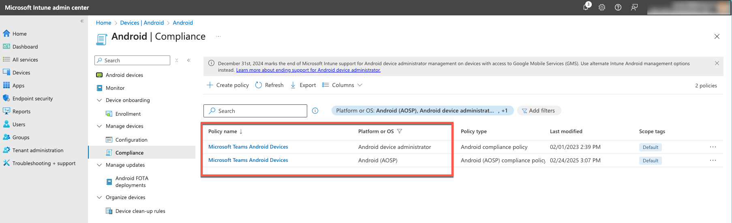The image size is (732, 223).
Task: Open the ellipsis menu for Android (AOSP) policy
Action: pyautogui.click(x=713, y=161)
